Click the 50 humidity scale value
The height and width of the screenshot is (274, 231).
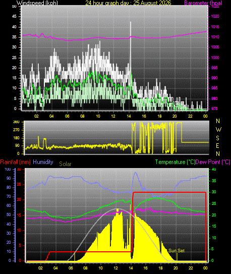[x=9, y=215]
